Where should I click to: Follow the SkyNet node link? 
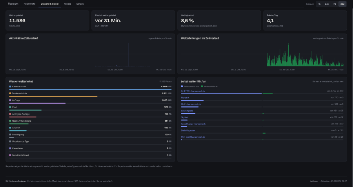point(184,117)
